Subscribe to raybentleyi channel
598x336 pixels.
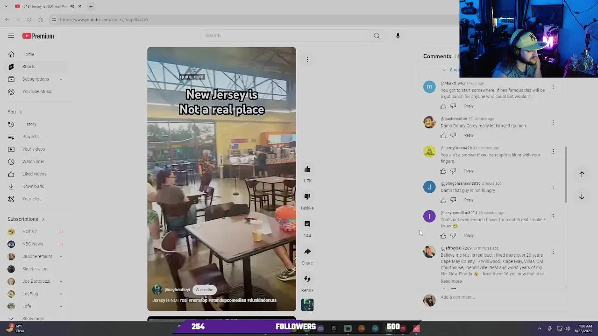205,290
